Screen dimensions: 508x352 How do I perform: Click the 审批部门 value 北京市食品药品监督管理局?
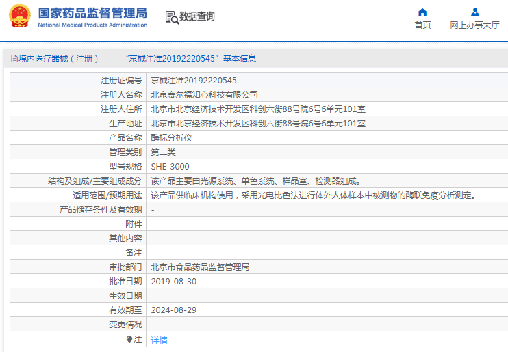point(200,267)
